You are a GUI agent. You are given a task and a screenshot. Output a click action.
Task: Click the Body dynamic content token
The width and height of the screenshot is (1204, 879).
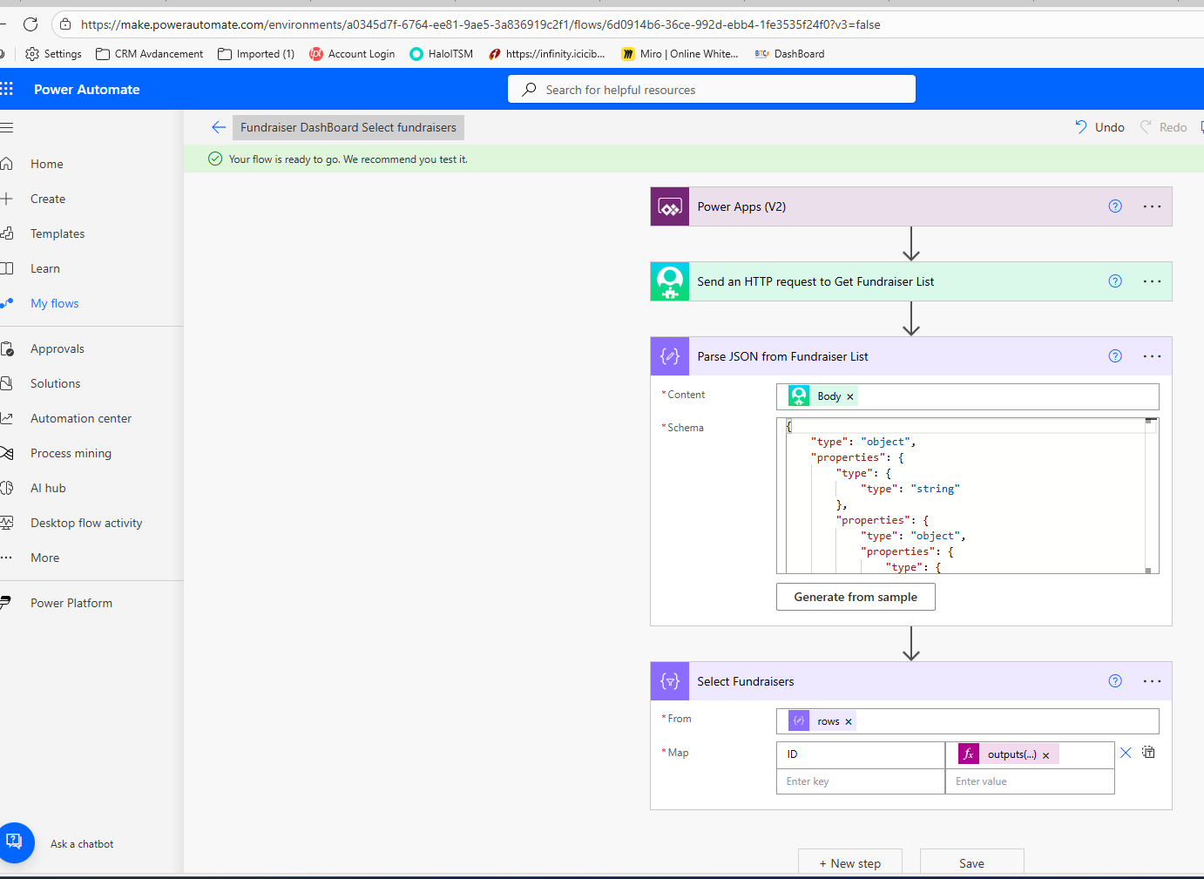coord(822,396)
